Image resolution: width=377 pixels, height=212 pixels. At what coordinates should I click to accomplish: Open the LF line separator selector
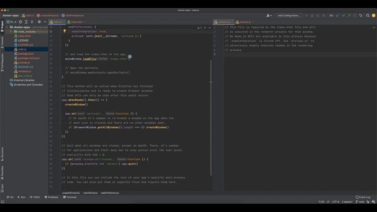pos(328,201)
